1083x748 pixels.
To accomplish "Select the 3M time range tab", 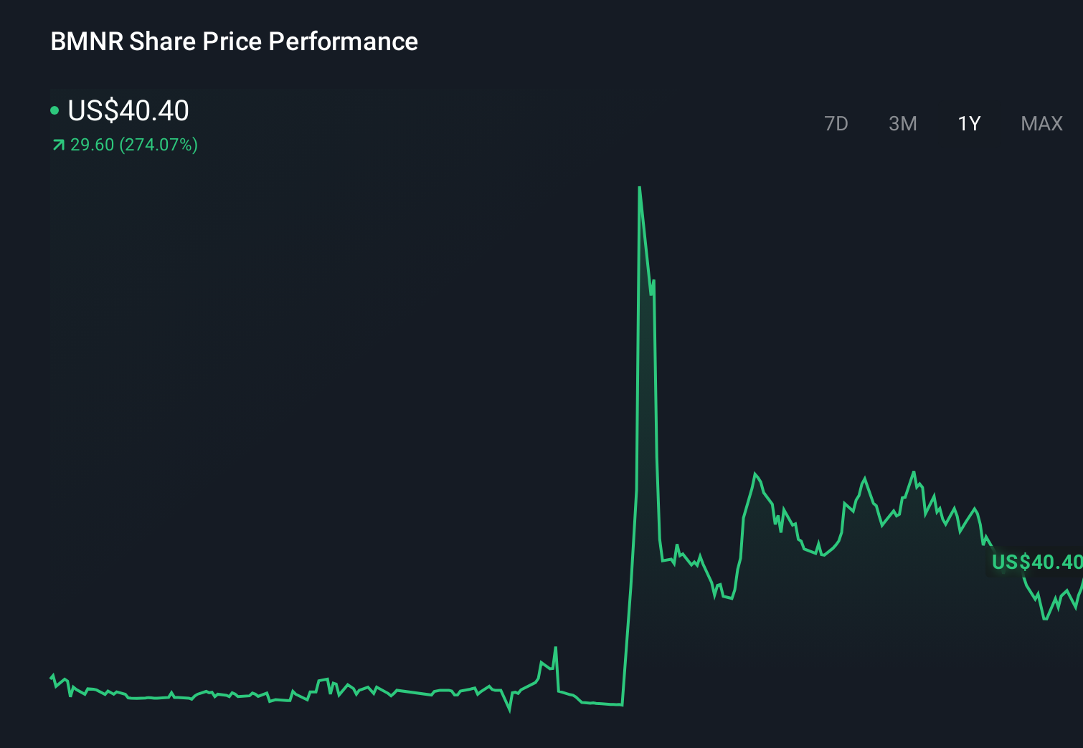I will pos(902,124).
